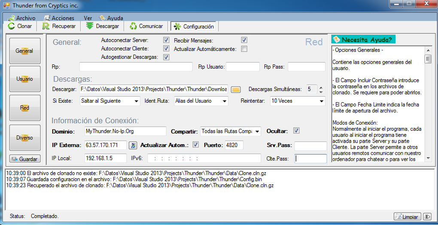Click the Ftp server input field
Viewport: 438px width, 225px height.
(x=136, y=67)
